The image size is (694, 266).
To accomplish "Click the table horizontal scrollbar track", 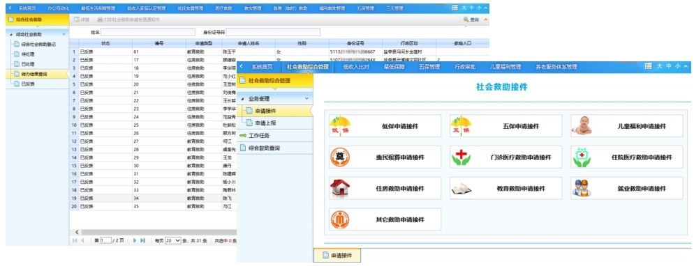I will tap(159, 232).
